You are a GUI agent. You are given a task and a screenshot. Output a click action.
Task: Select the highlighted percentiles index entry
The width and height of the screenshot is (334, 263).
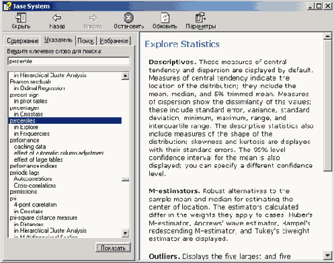[x=65, y=120]
